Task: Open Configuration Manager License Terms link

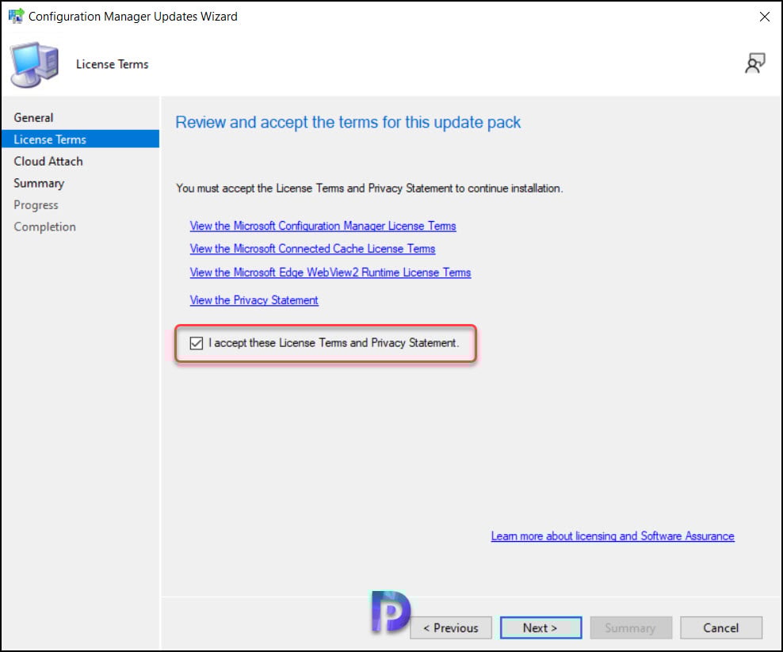Action: (323, 226)
